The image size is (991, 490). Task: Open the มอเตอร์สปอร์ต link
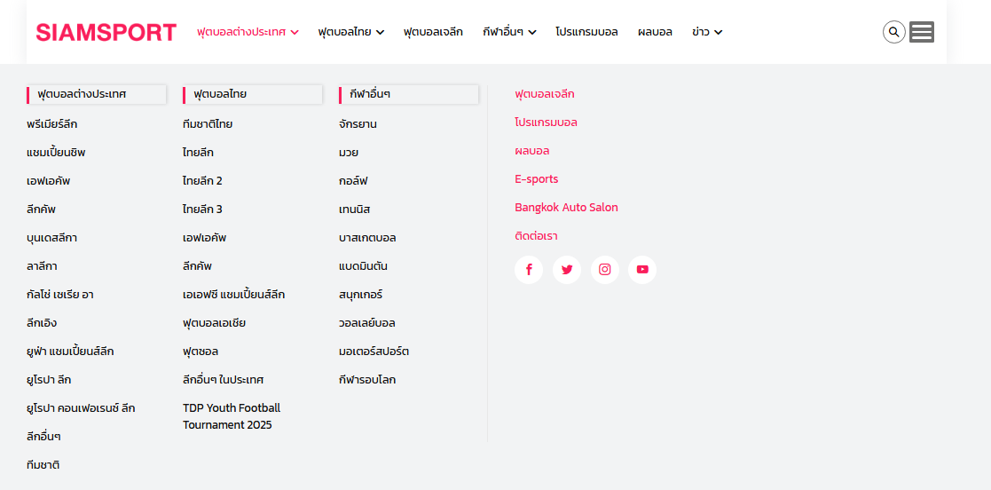pyautogui.click(x=374, y=352)
